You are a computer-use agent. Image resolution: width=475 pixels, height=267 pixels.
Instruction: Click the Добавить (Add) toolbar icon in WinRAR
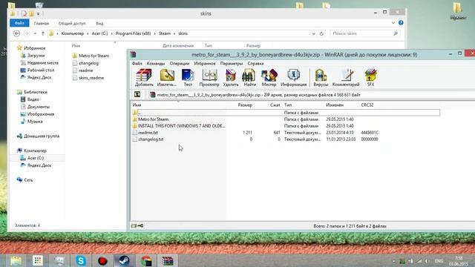point(144,78)
